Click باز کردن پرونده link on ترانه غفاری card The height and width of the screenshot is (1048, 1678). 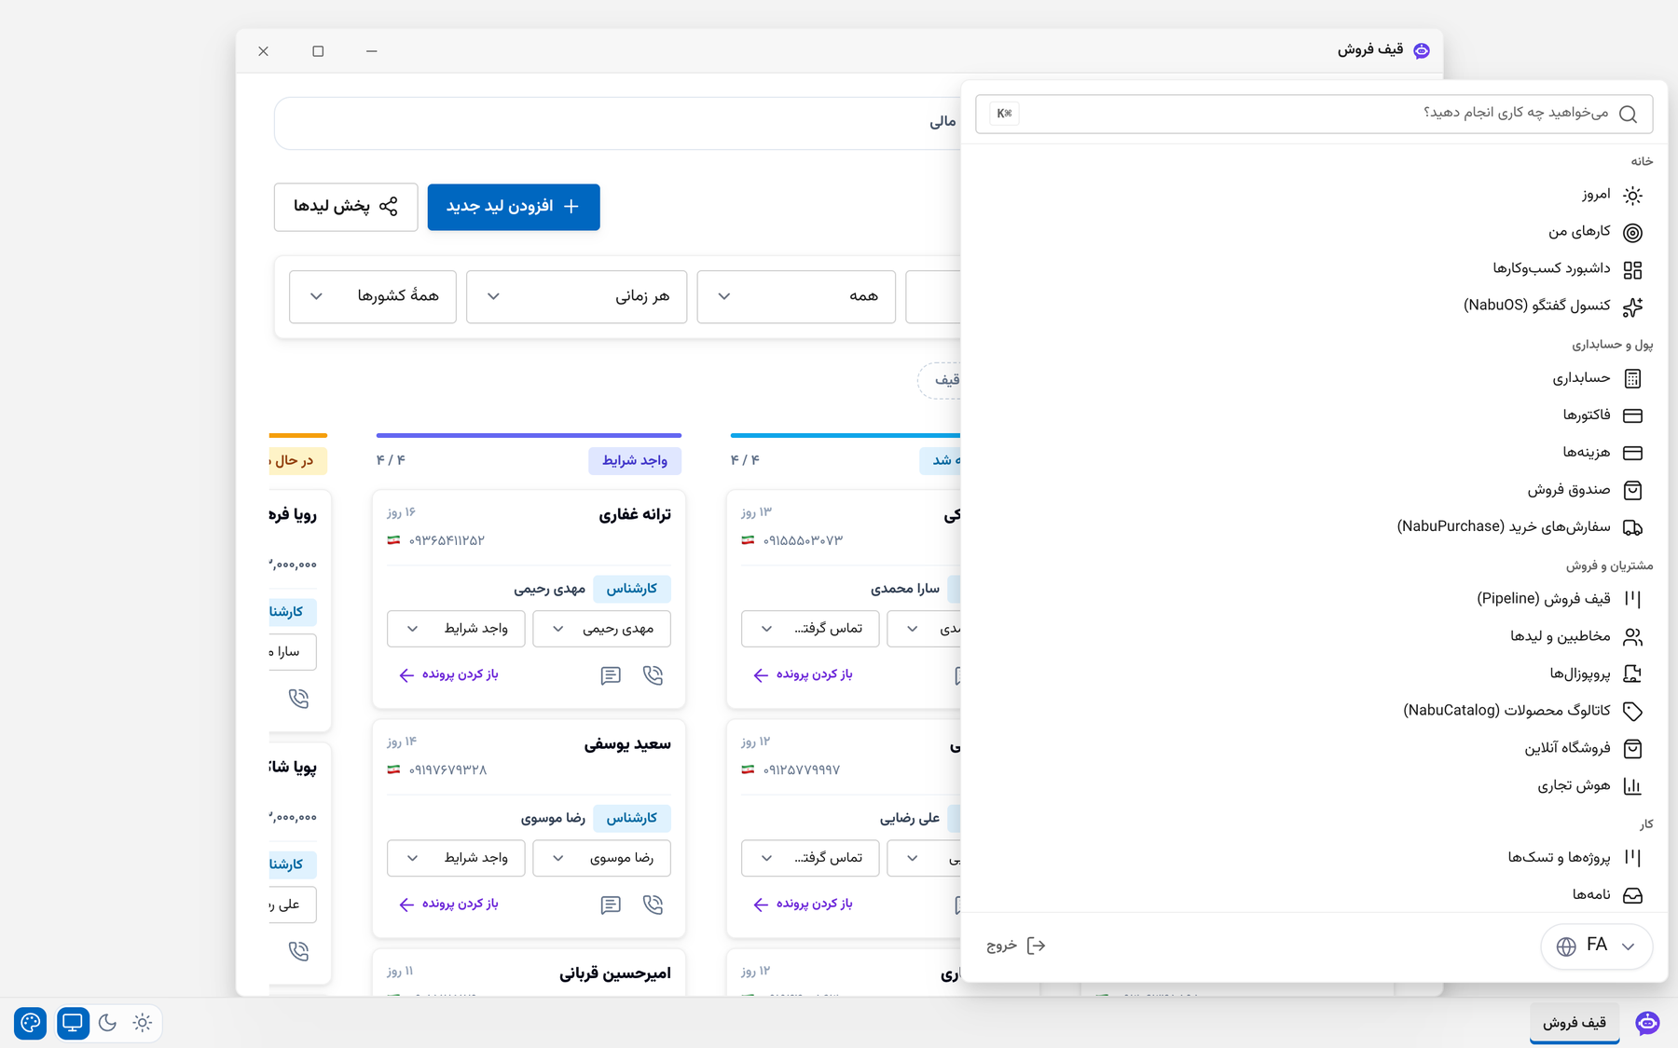coord(448,674)
